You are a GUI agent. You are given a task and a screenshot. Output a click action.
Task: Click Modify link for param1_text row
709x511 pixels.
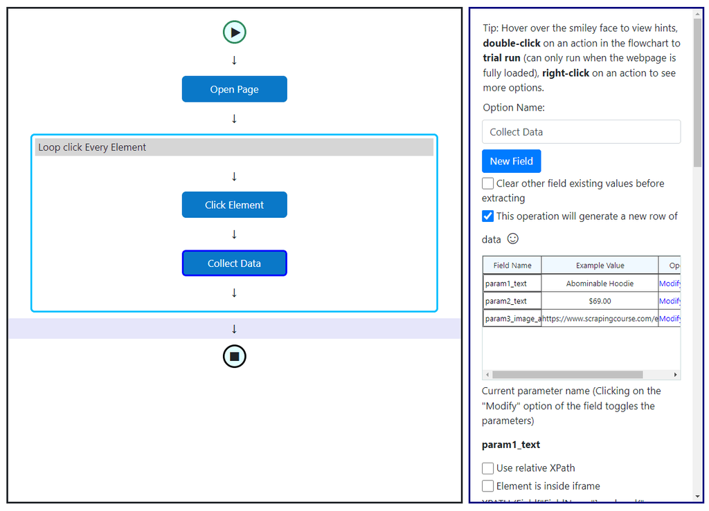670,284
